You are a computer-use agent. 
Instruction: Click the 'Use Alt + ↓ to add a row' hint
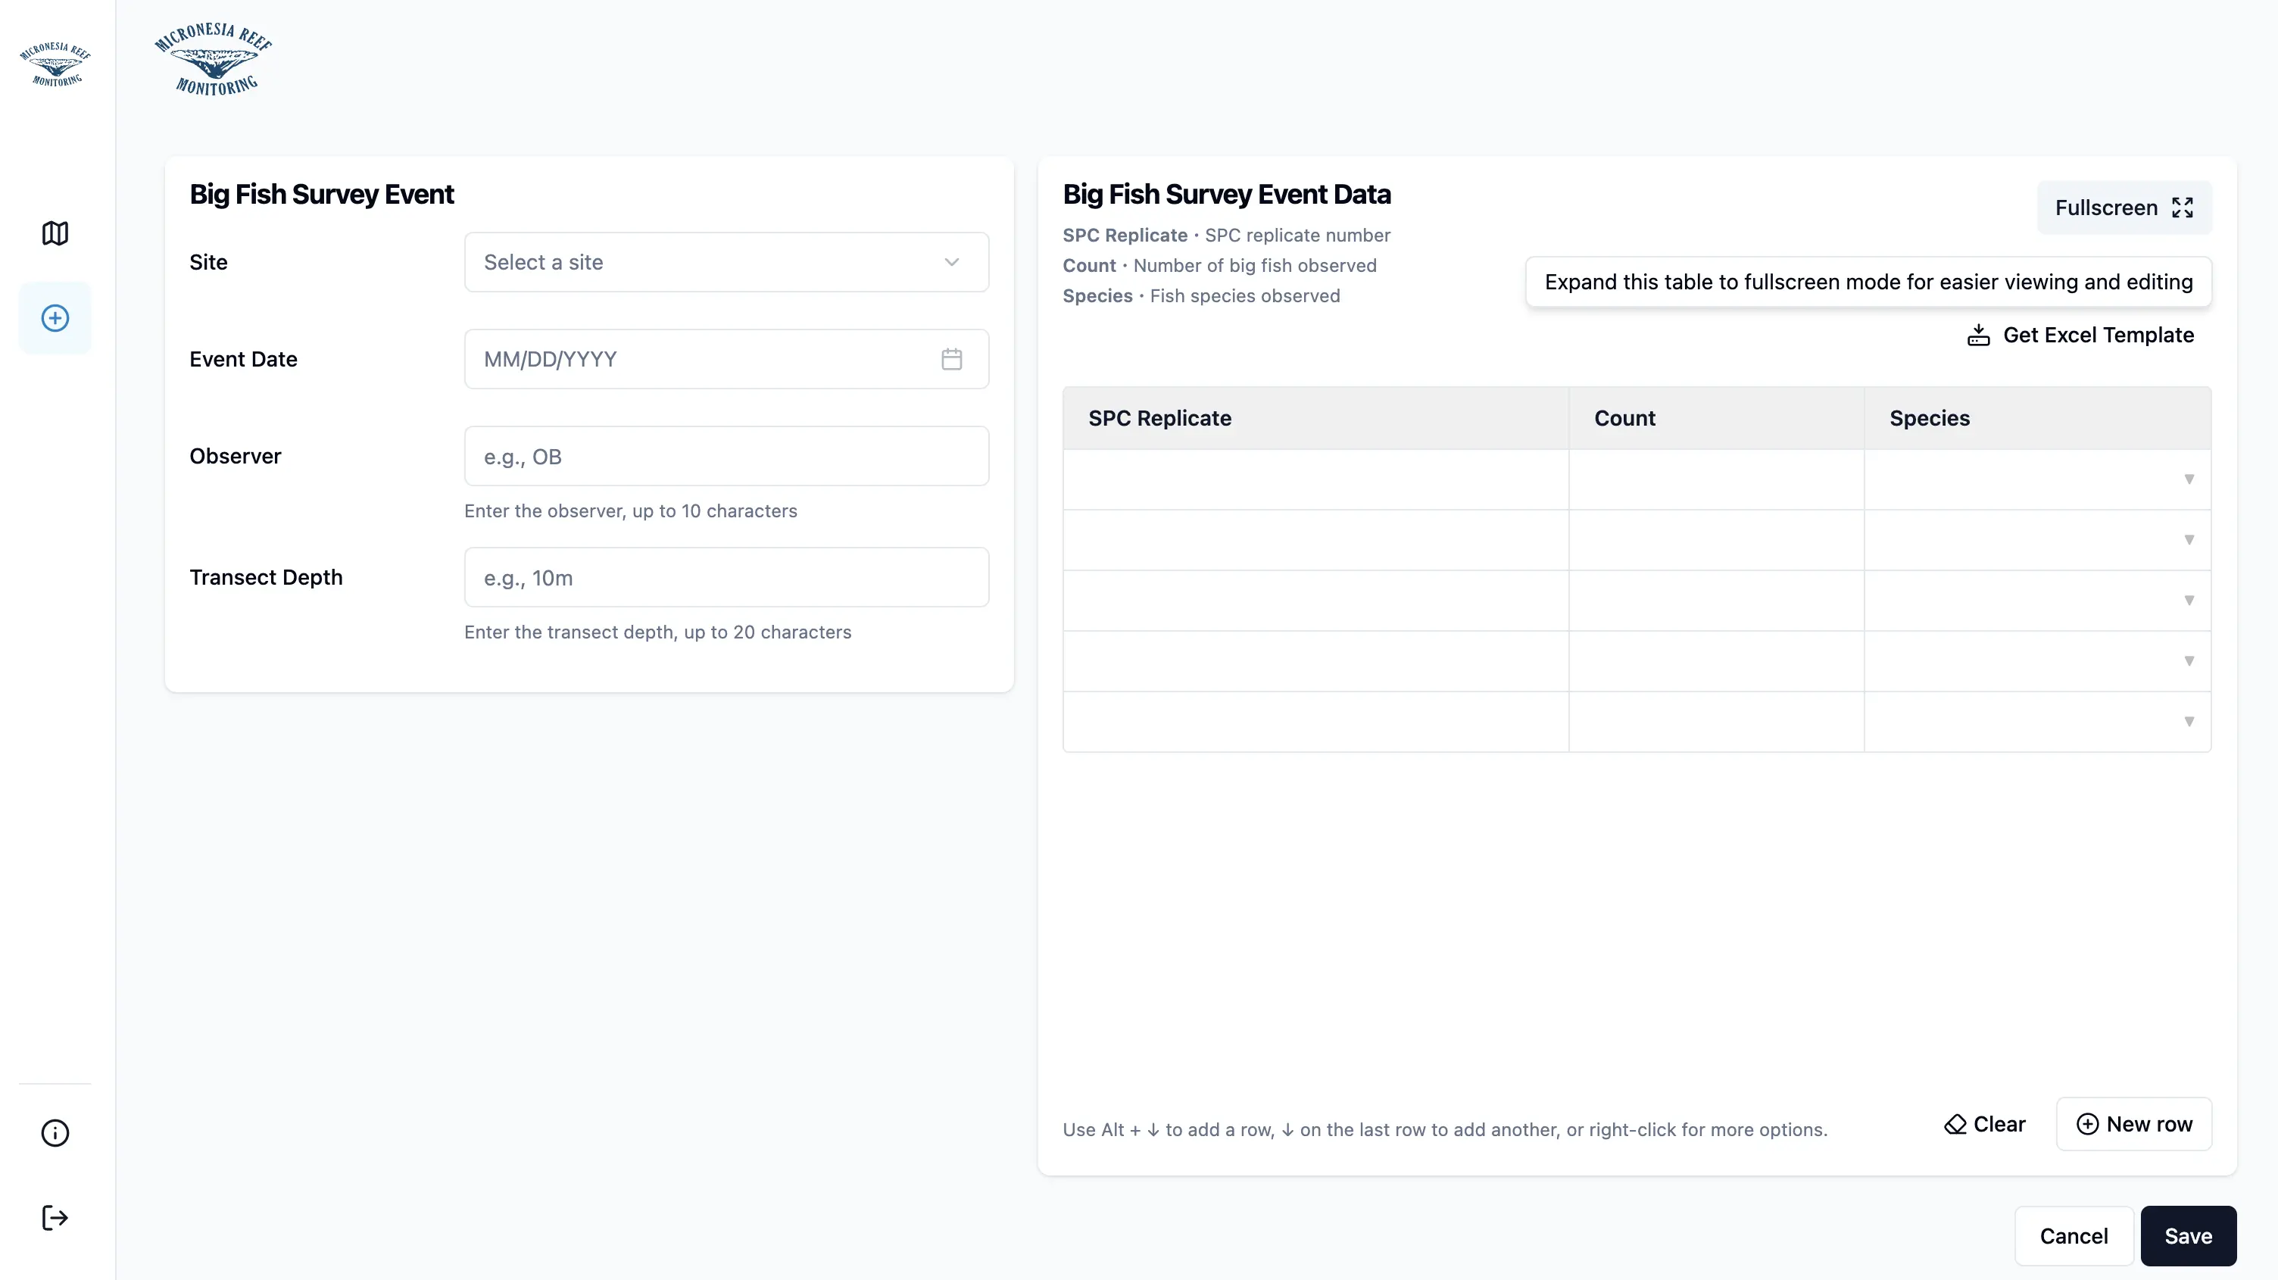point(1445,1129)
